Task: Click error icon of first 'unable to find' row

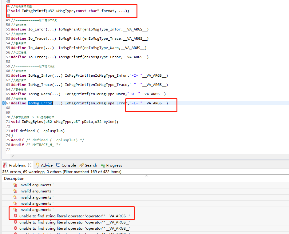Action: 15,216
